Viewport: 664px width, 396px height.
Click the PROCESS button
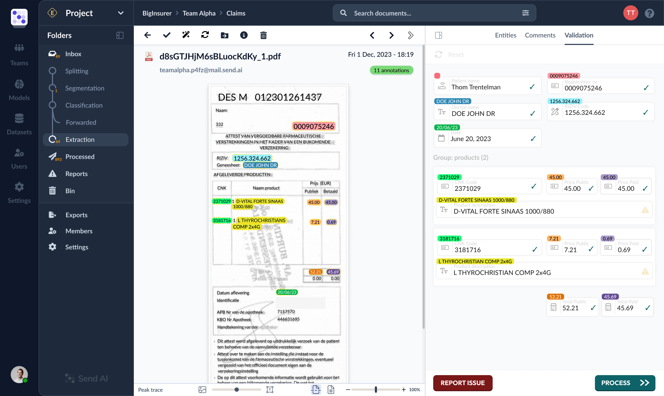pyautogui.click(x=625, y=383)
